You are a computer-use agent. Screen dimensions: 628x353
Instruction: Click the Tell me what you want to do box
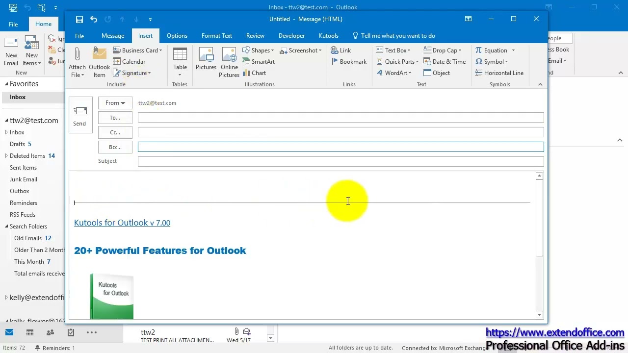pos(394,36)
